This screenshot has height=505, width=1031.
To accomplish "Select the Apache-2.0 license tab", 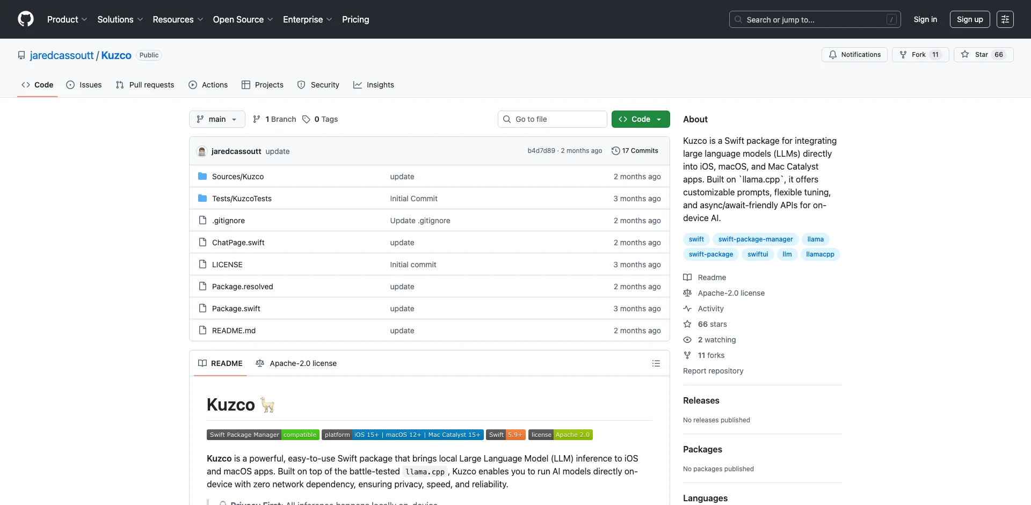I will pyautogui.click(x=296, y=363).
